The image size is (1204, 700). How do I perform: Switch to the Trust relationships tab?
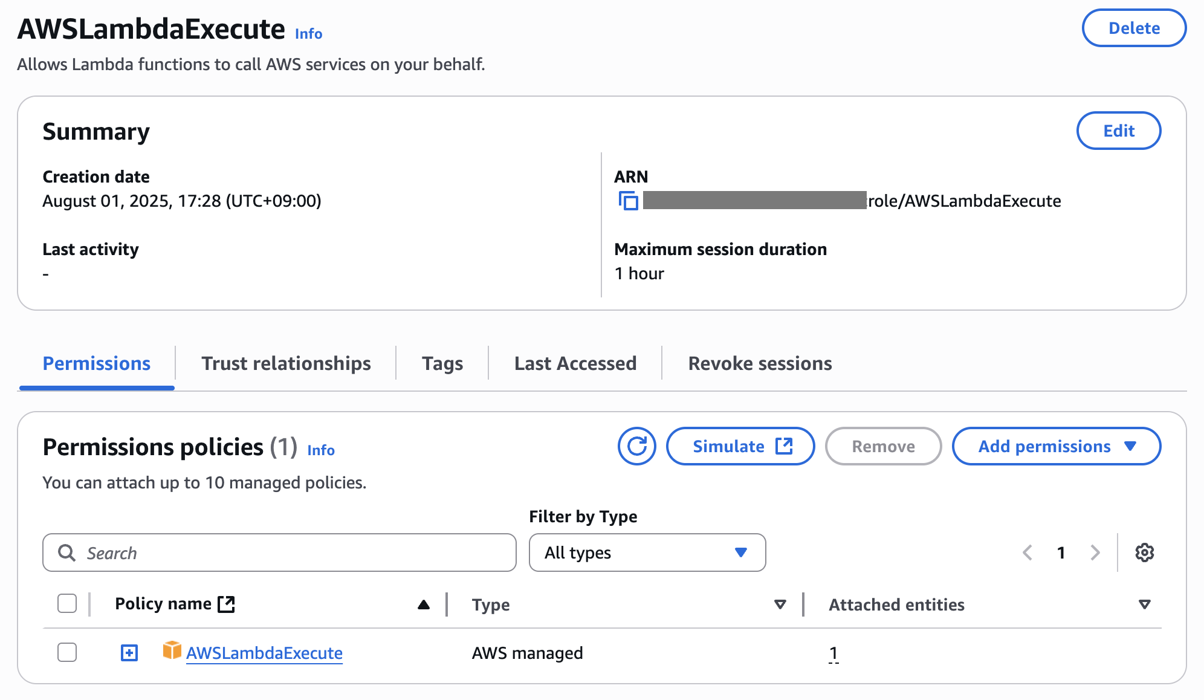(x=286, y=363)
